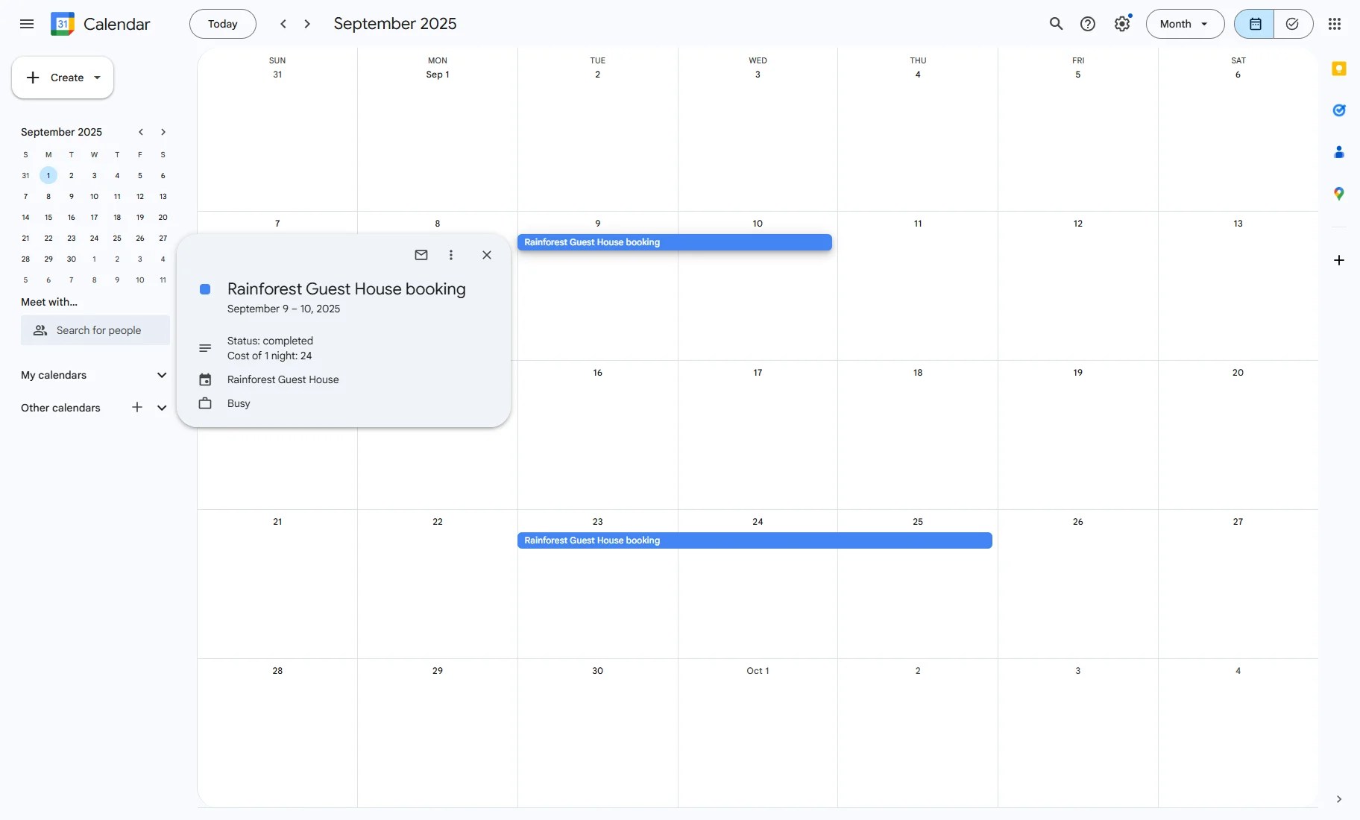Image resolution: width=1360 pixels, height=820 pixels.
Task: Click date 26 in main grid
Action: pyautogui.click(x=1078, y=522)
